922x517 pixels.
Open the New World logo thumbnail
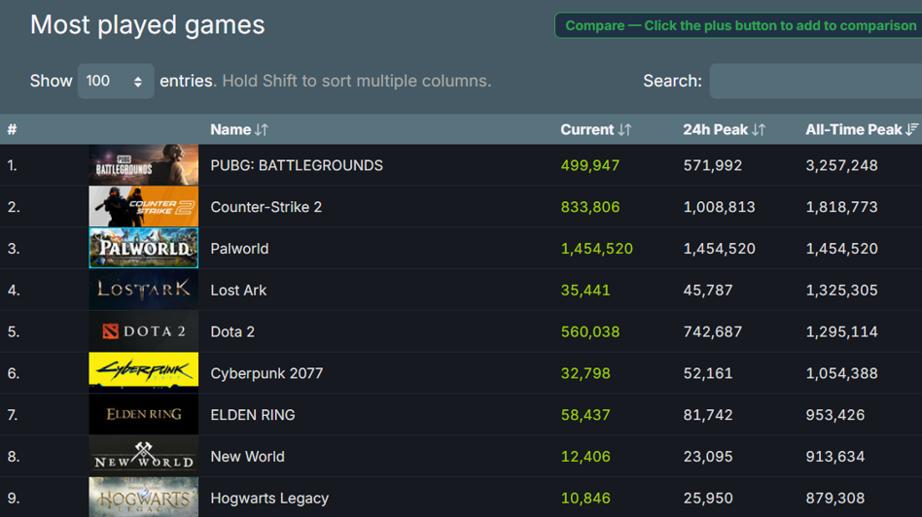[143, 456]
